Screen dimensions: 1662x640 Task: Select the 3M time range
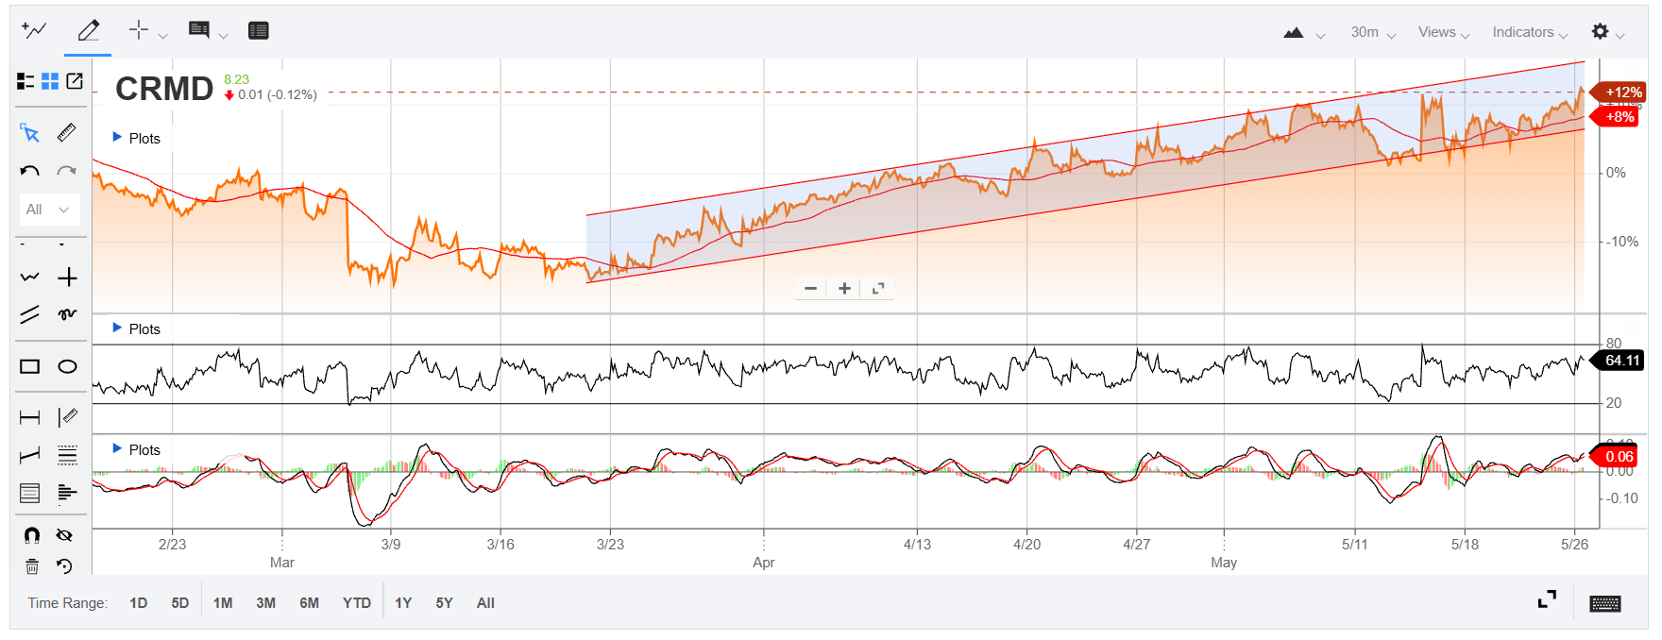point(266,603)
